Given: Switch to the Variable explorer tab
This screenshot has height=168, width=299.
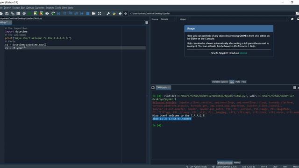Looking at the screenshot, I should 220,82.
